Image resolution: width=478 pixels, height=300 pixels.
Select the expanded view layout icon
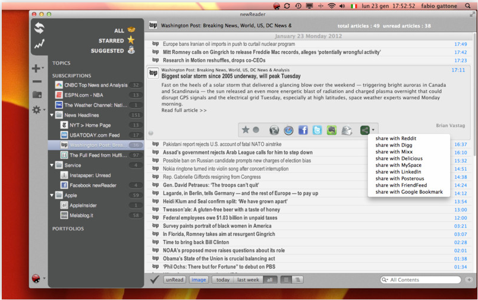297,280
